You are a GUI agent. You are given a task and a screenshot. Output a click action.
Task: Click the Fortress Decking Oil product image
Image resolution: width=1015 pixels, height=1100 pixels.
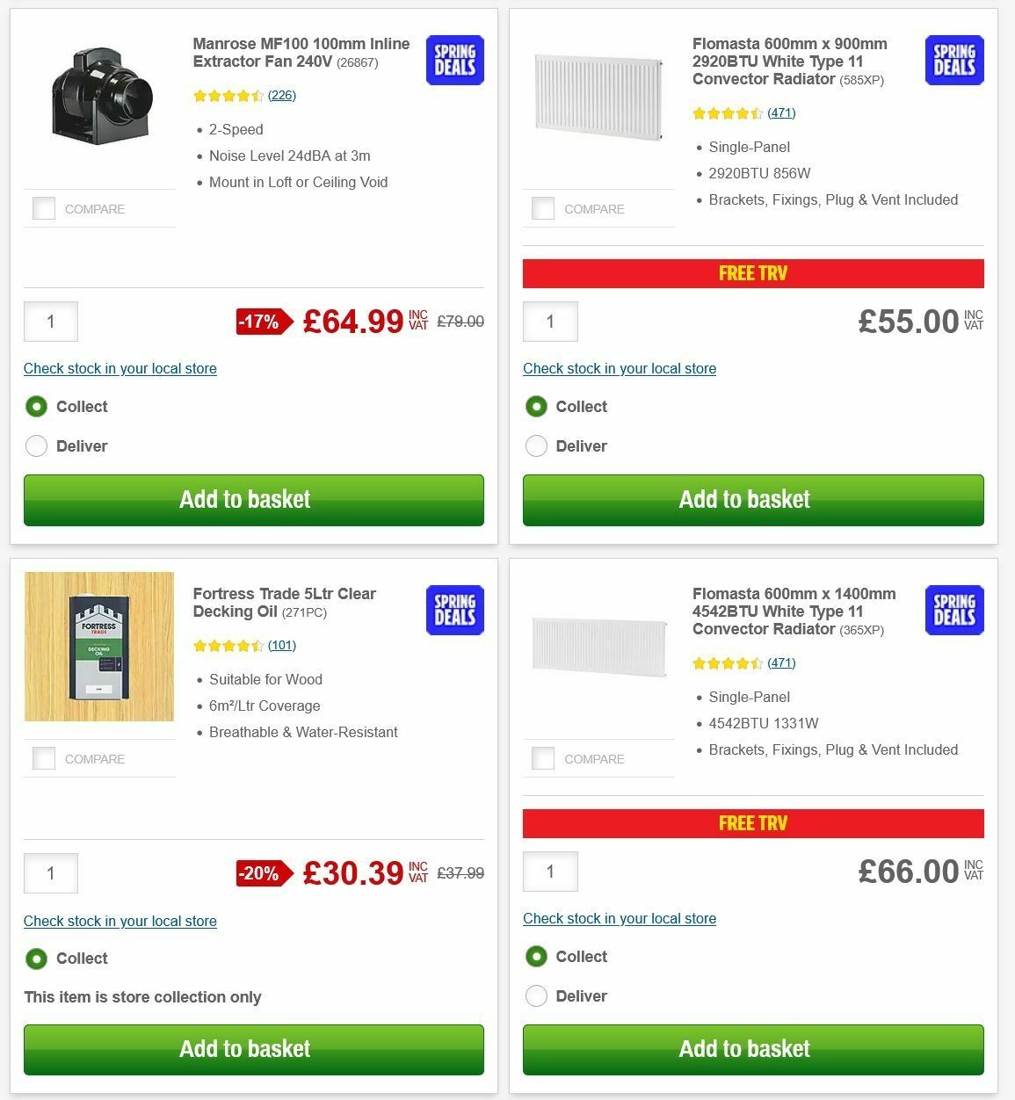pyautogui.click(x=99, y=646)
